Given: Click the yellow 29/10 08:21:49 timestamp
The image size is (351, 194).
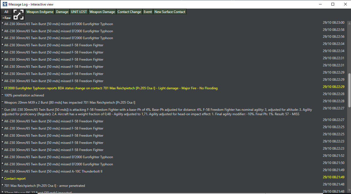Looking at the screenshot, I should [334, 177].
